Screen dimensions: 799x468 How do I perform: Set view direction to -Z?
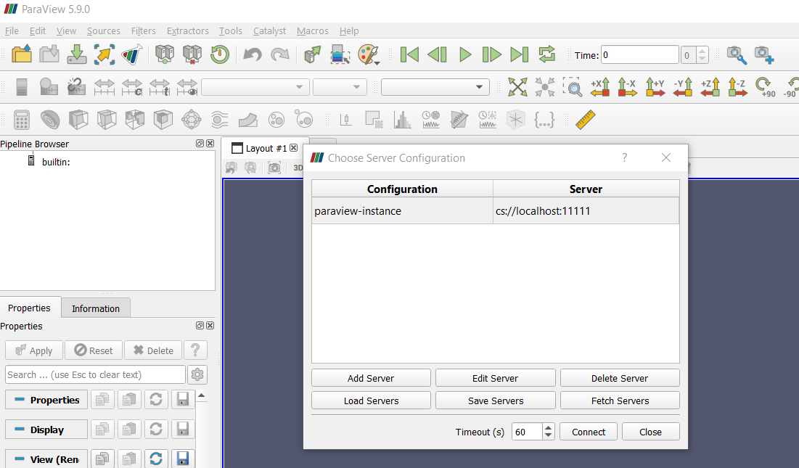click(737, 87)
